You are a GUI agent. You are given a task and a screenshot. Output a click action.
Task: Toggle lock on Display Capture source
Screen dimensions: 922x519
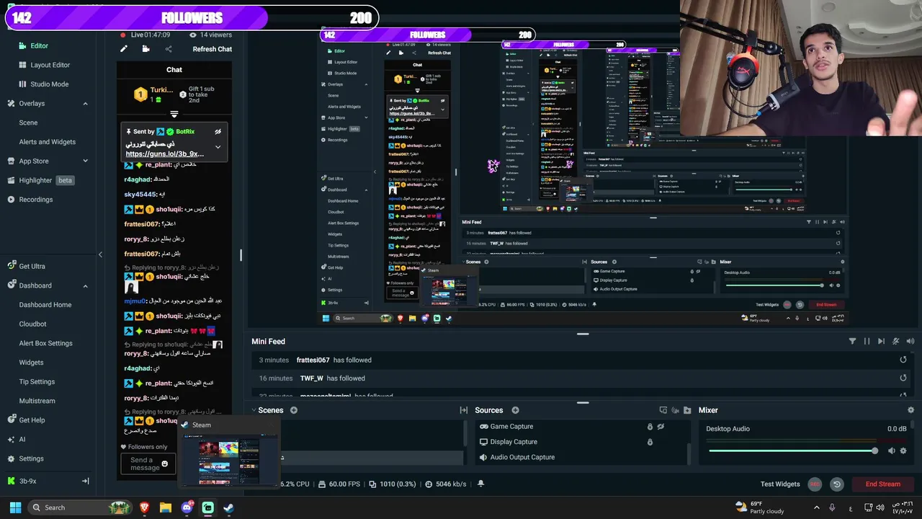[650, 442]
